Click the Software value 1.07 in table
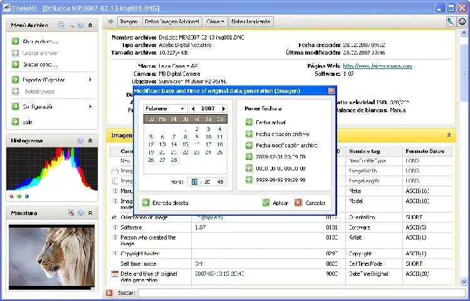 pyautogui.click(x=201, y=227)
